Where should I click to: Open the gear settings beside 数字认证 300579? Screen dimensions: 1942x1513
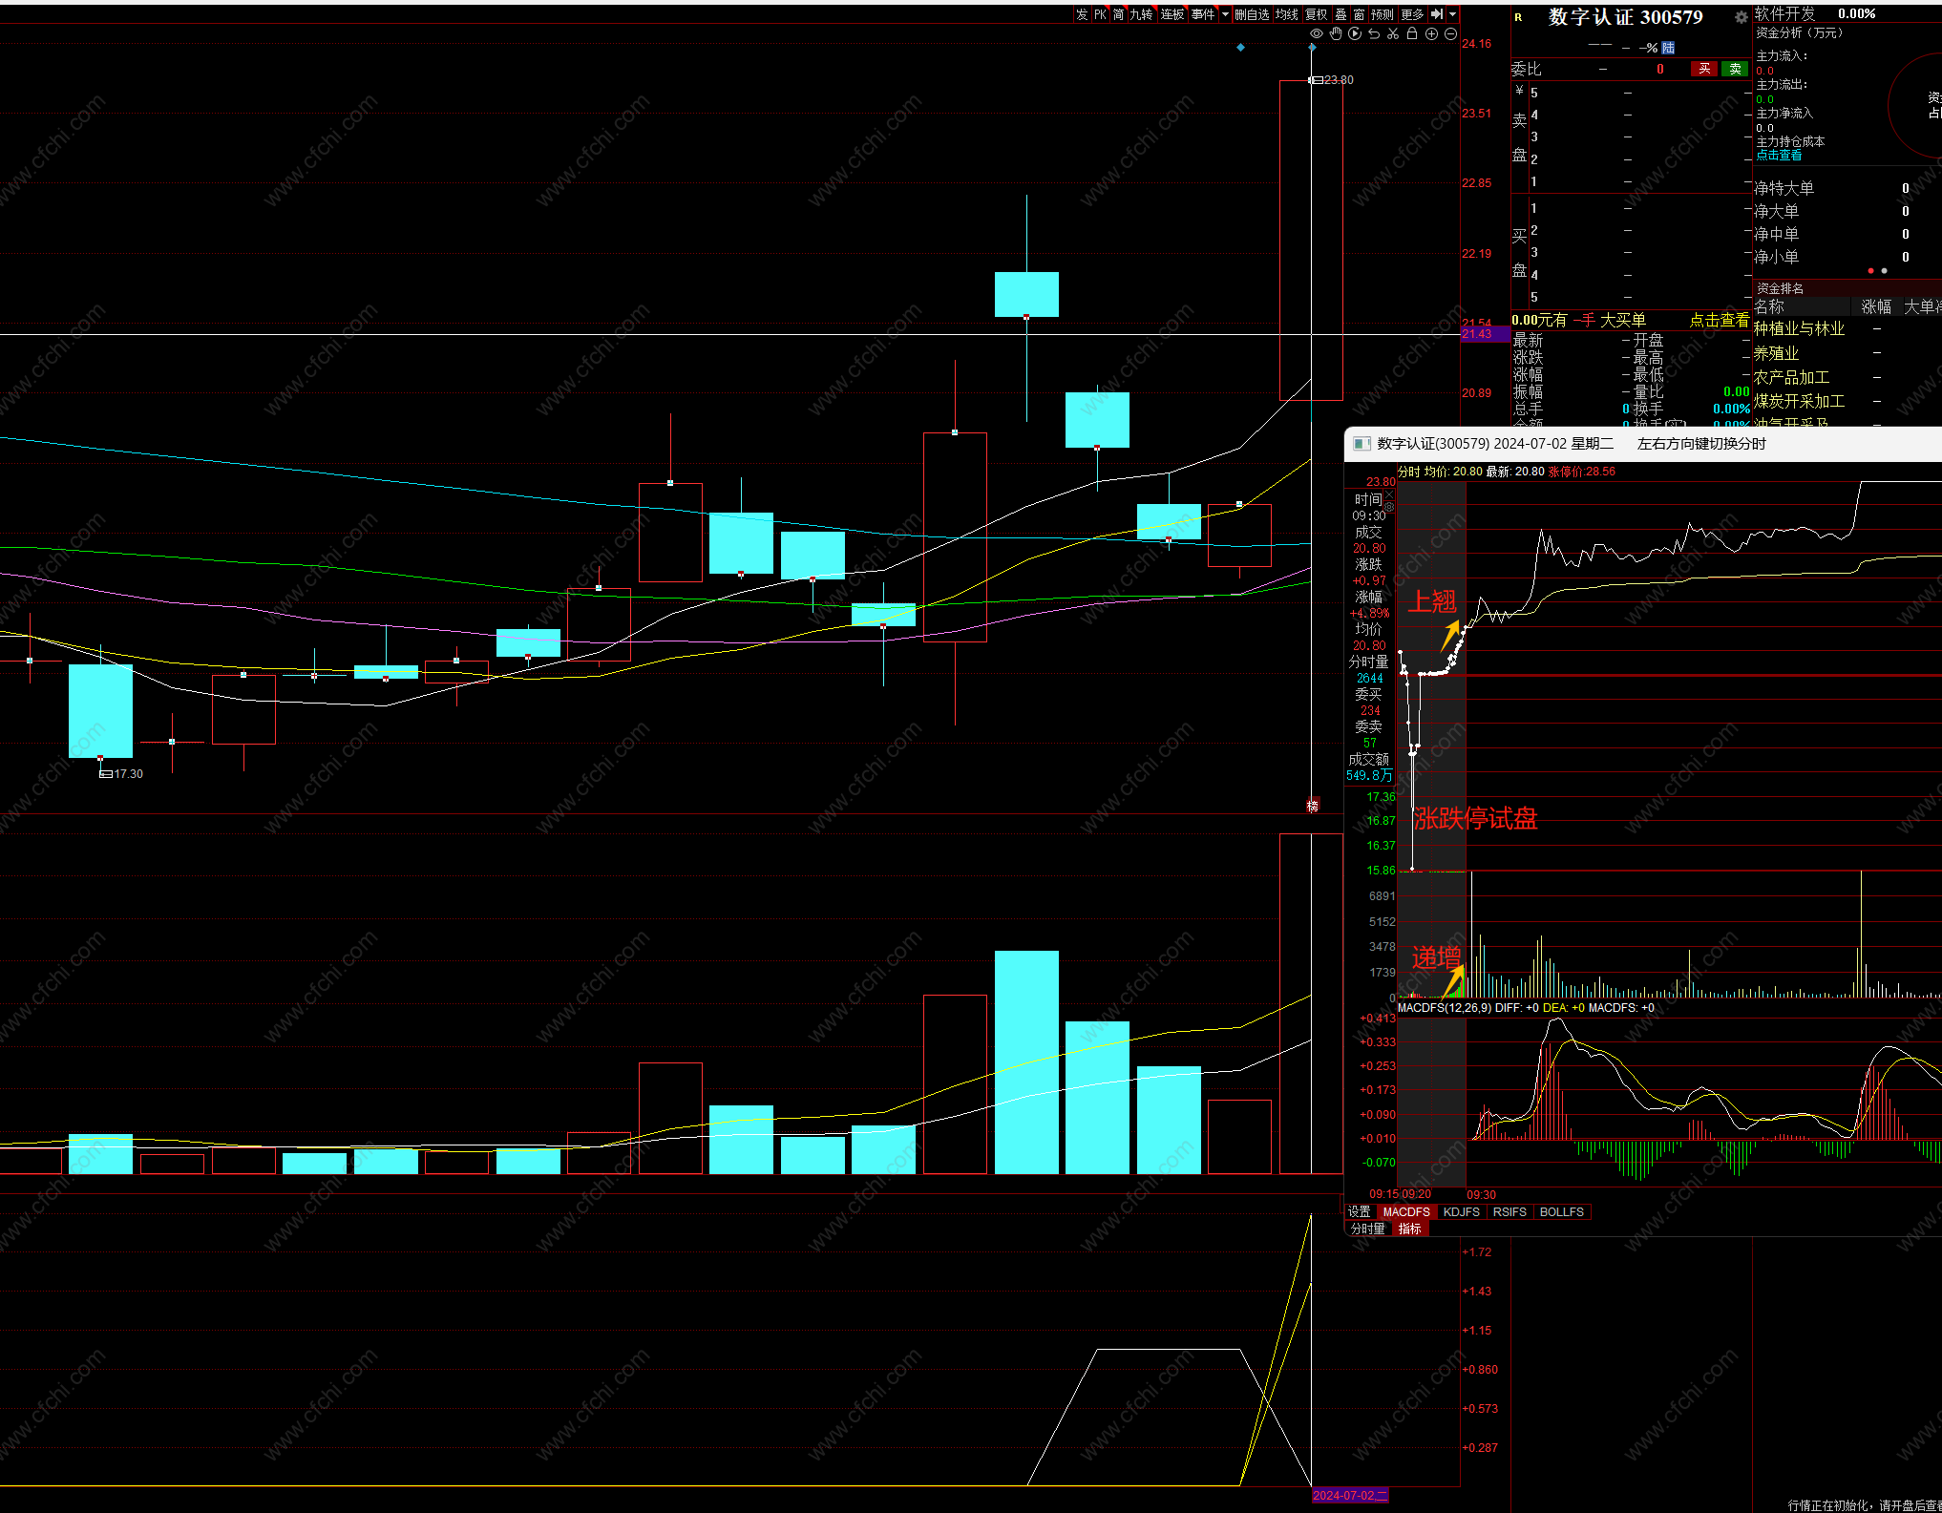1741,17
